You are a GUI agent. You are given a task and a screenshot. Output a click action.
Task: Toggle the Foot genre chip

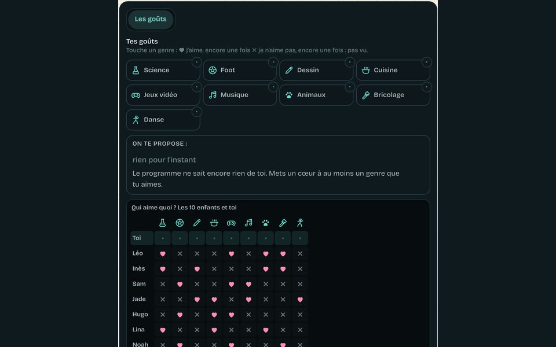tap(240, 70)
